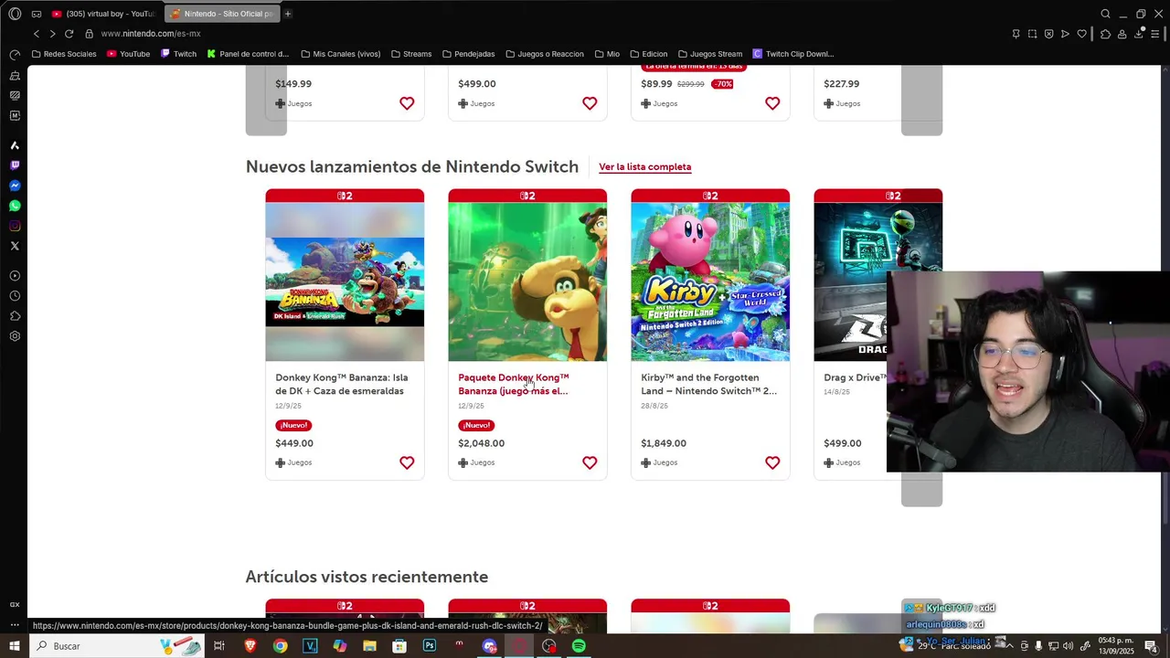The height and width of the screenshot is (658, 1170).
Task: Open the Twitch bookmark
Action: pos(178,54)
